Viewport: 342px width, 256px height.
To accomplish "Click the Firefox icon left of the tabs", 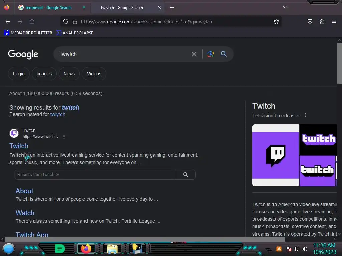I will click(7, 7).
